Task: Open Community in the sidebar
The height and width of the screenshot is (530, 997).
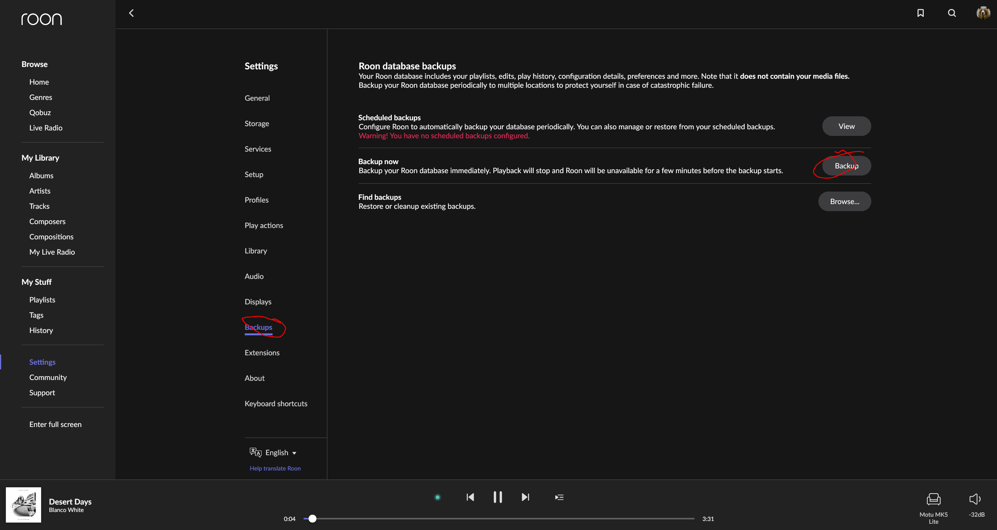Action: pyautogui.click(x=48, y=377)
